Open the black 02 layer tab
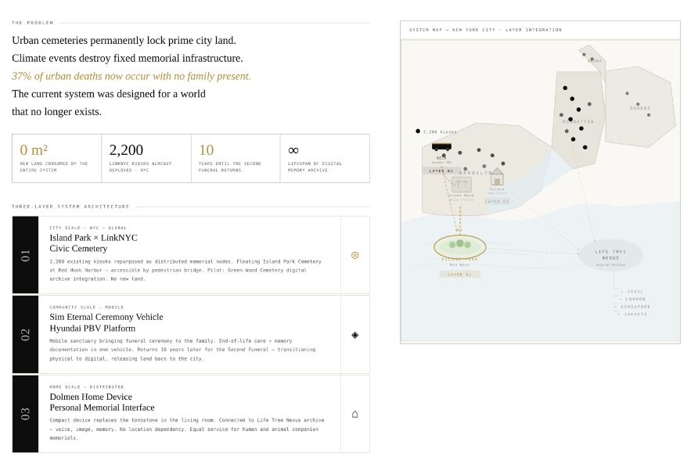This screenshot has width=698, height=467. pos(25,335)
